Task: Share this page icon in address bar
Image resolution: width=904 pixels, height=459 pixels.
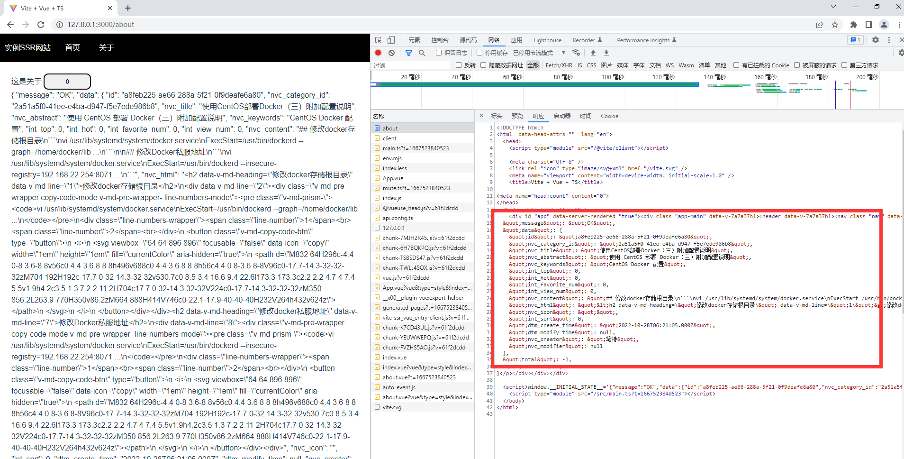Action: point(820,25)
